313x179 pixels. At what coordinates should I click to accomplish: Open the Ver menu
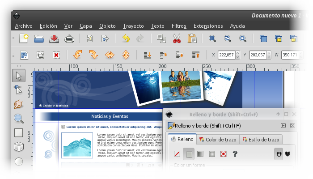(x=68, y=26)
